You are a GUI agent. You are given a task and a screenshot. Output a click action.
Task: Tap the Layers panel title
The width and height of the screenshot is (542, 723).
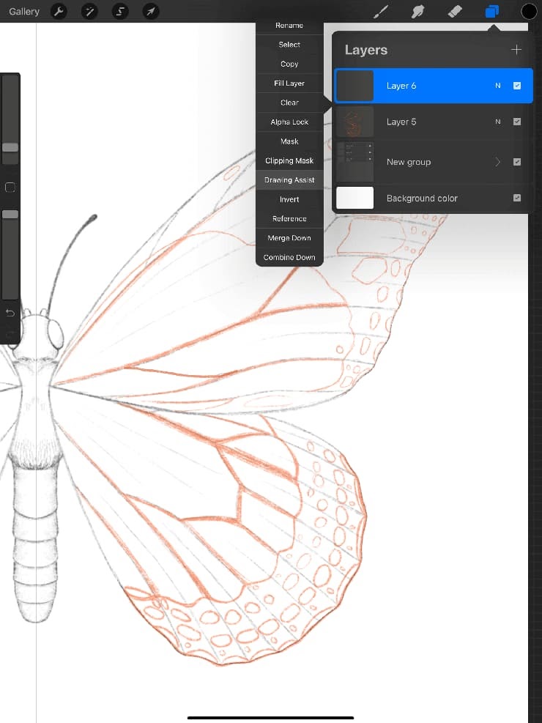366,50
